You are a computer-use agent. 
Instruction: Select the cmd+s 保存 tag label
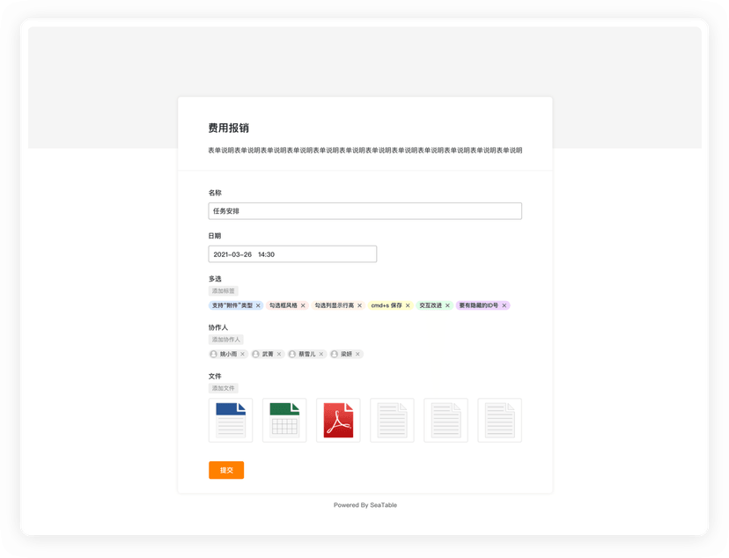387,305
